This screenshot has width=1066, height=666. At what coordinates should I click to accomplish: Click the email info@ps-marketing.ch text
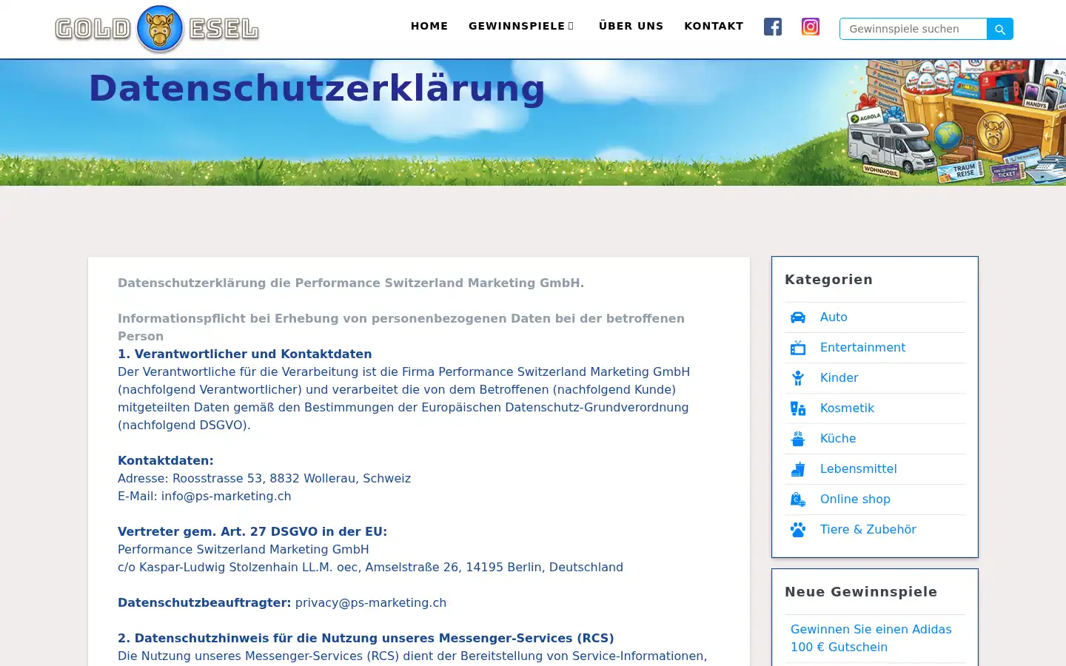pos(226,497)
